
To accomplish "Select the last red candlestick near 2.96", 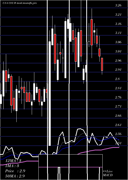I will (102, 64).
